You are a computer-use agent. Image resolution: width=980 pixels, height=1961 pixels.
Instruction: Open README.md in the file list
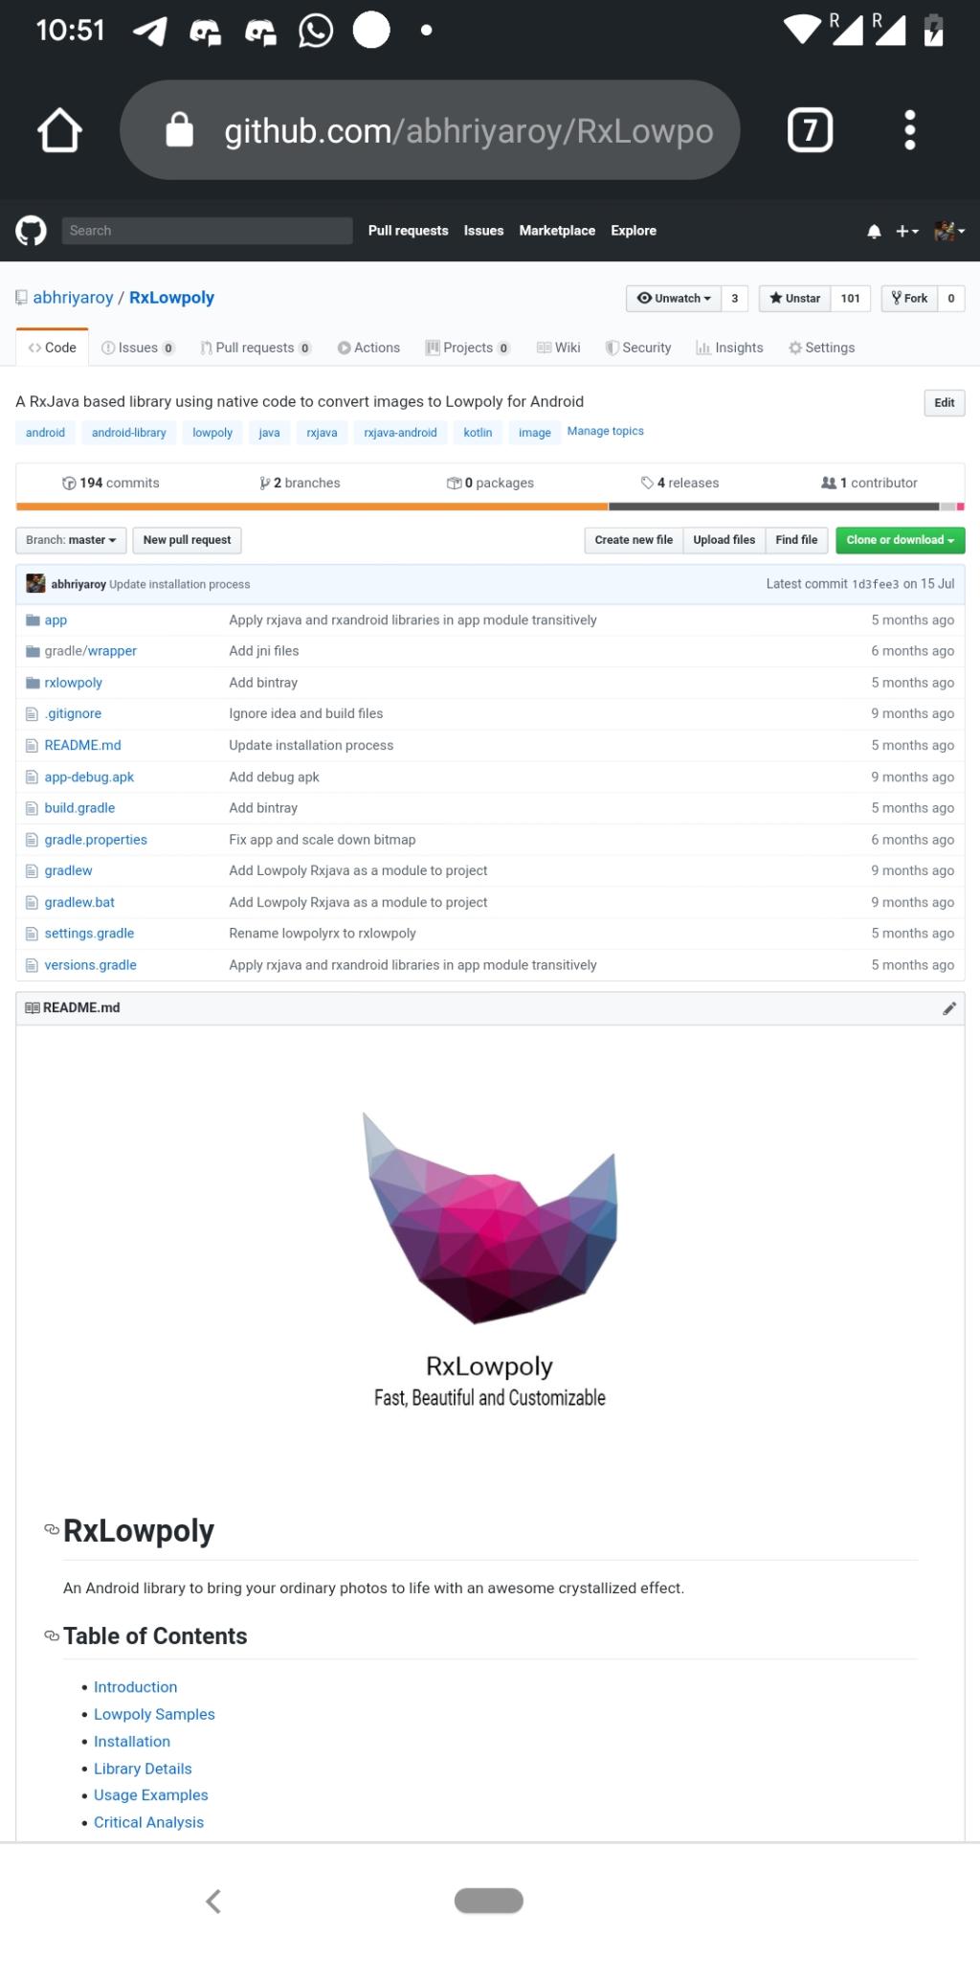coord(82,745)
